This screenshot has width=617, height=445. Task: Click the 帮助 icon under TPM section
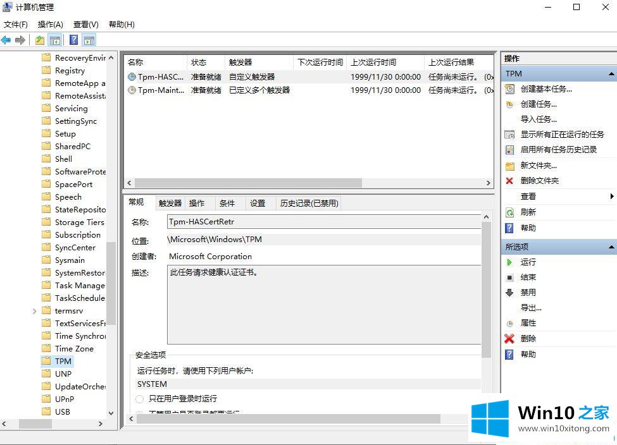pos(509,228)
